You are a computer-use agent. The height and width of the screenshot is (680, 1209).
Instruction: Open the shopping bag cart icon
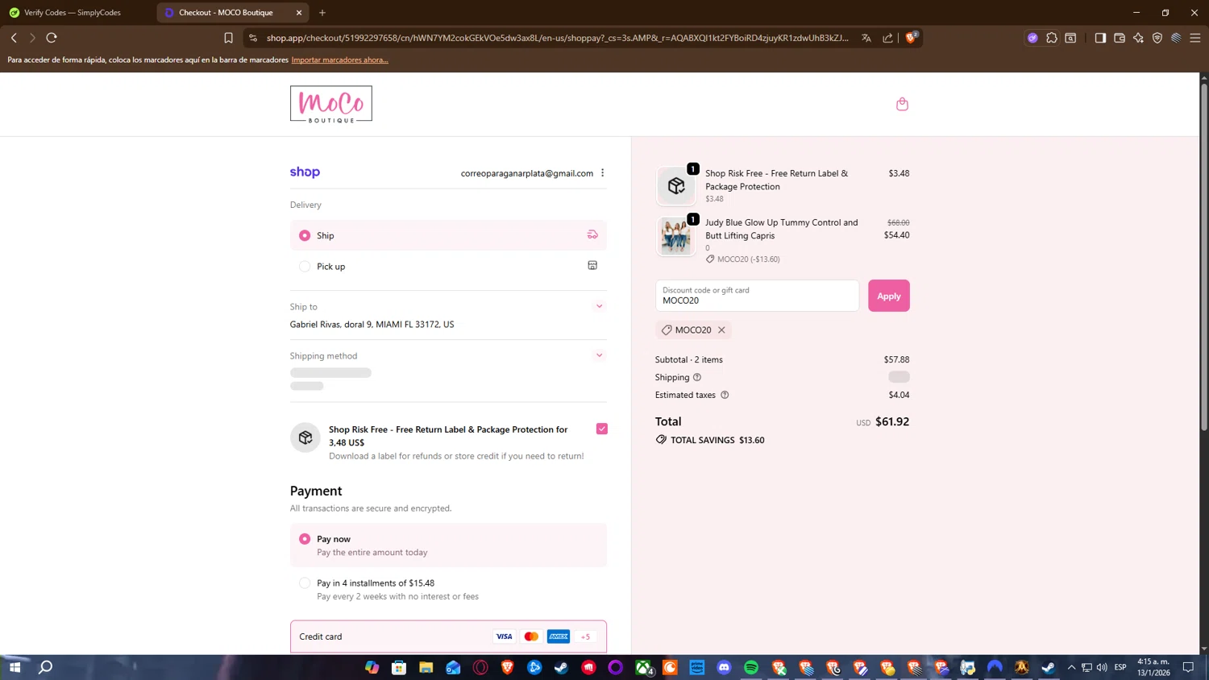click(902, 104)
